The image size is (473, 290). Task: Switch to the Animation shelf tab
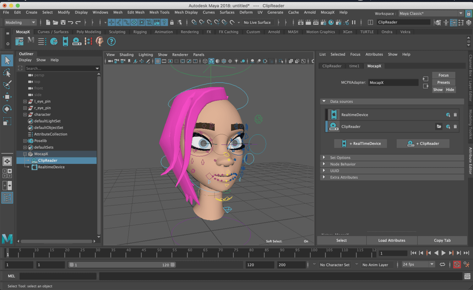pos(164,32)
